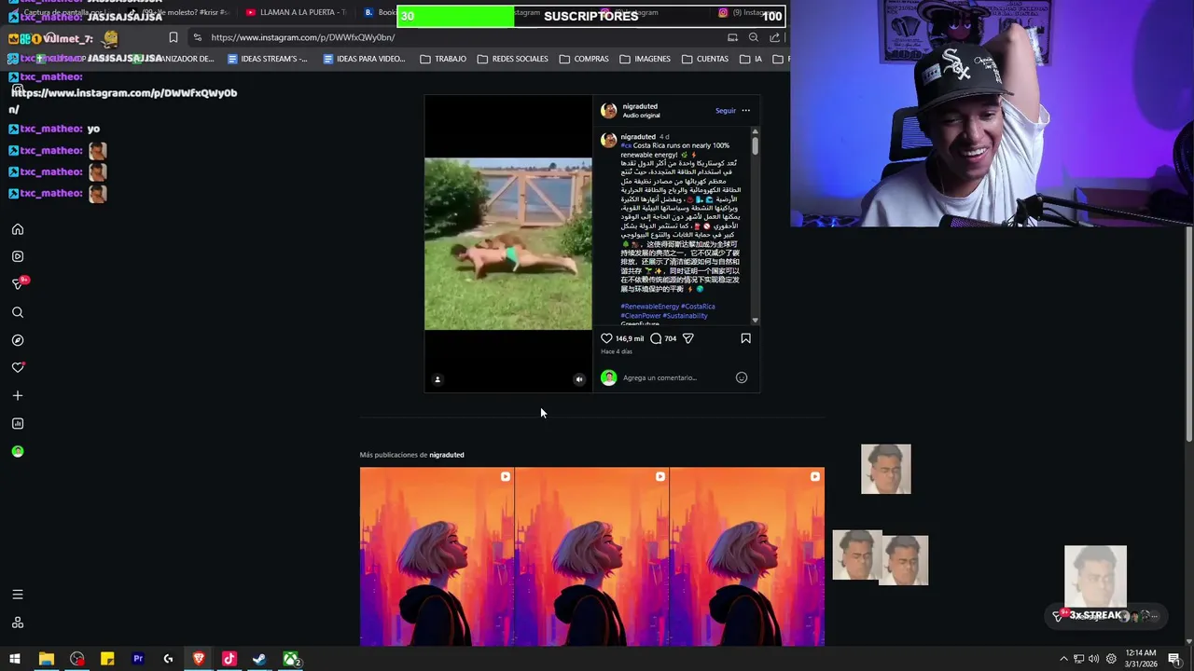Open the #CostaRica hashtag
The height and width of the screenshot is (671, 1194).
698,306
